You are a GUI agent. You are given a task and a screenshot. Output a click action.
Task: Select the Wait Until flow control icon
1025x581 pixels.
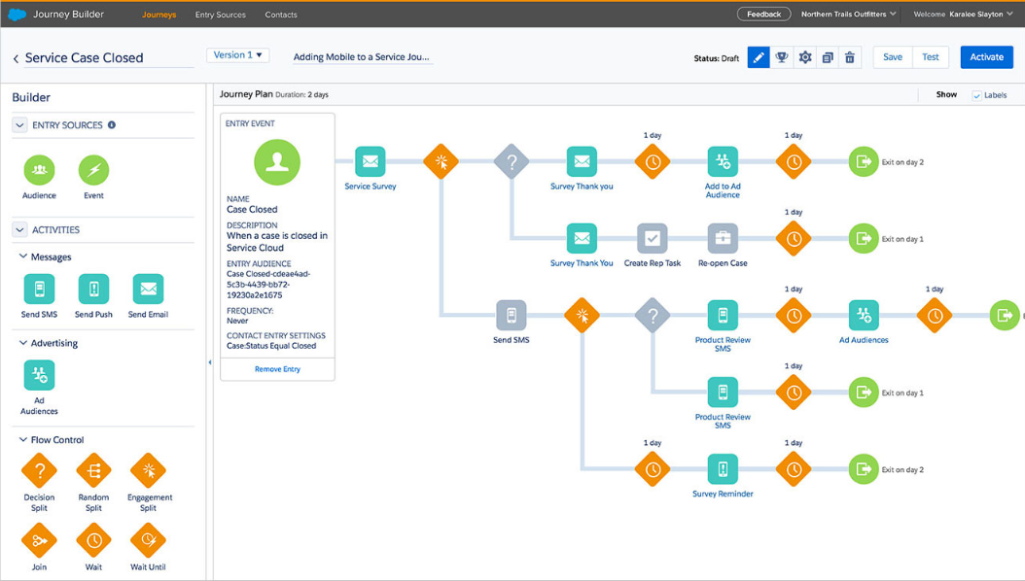tap(148, 540)
